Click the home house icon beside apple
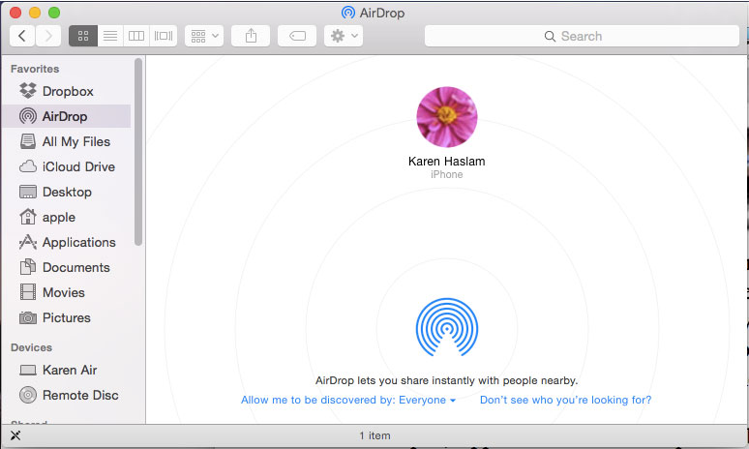Viewport: 749px width, 449px height. tap(28, 217)
